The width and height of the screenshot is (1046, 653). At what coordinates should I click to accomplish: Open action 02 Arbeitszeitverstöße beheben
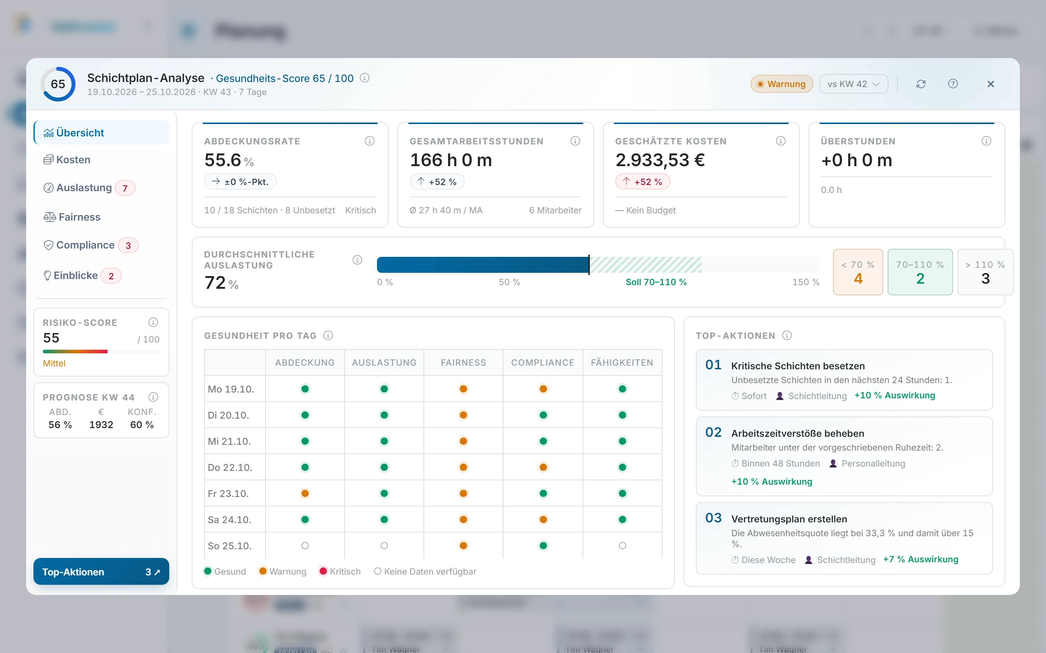click(844, 456)
